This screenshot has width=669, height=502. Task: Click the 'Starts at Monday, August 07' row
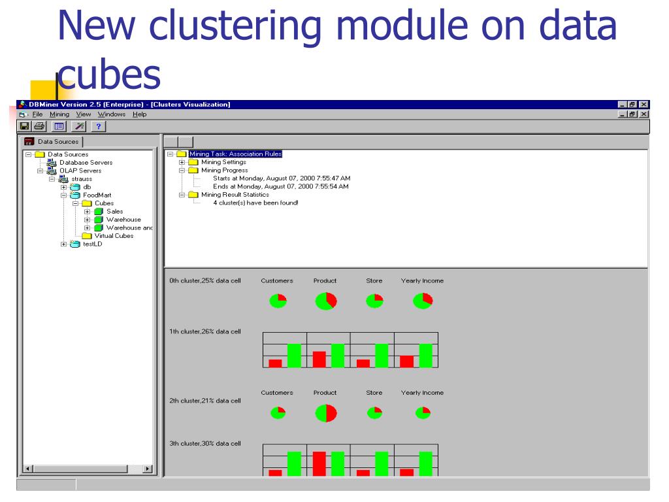[x=282, y=178]
